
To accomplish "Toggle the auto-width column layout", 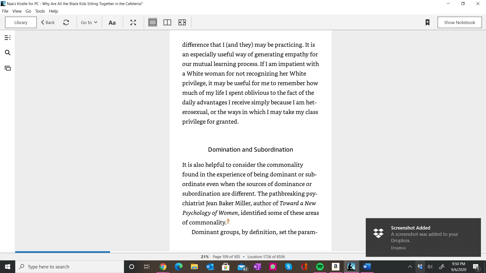I will 182,22.
